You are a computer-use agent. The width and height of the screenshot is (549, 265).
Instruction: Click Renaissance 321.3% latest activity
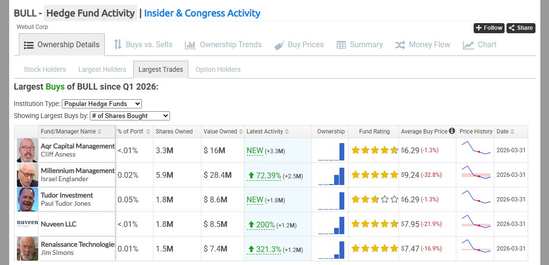(264, 249)
